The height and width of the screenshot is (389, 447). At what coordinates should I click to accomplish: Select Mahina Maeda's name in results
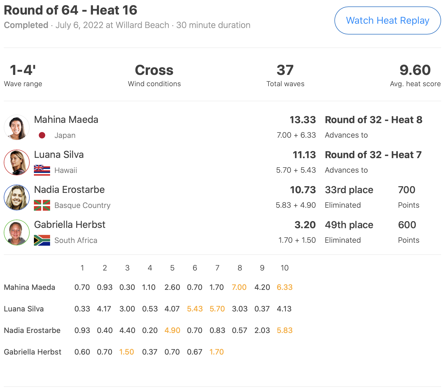(66, 120)
